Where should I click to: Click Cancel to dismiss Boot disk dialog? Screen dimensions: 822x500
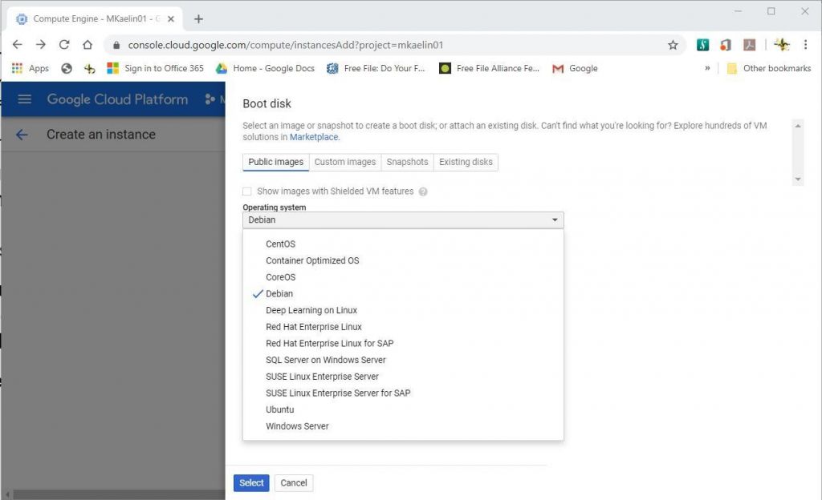coord(294,483)
